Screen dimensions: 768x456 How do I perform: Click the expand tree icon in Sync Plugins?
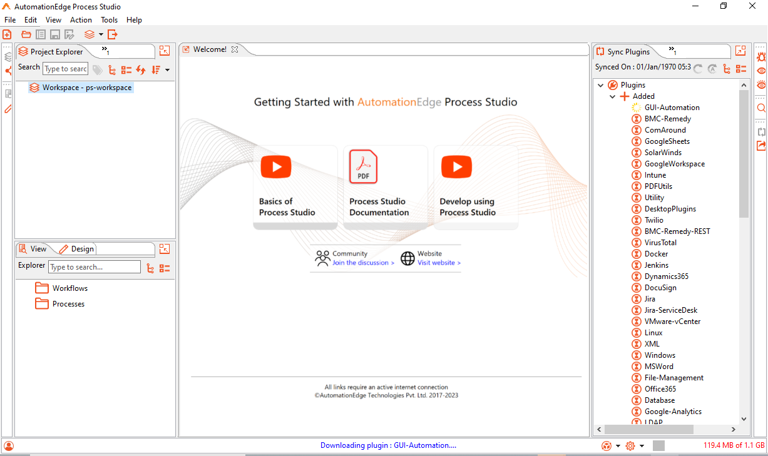pyautogui.click(x=727, y=69)
